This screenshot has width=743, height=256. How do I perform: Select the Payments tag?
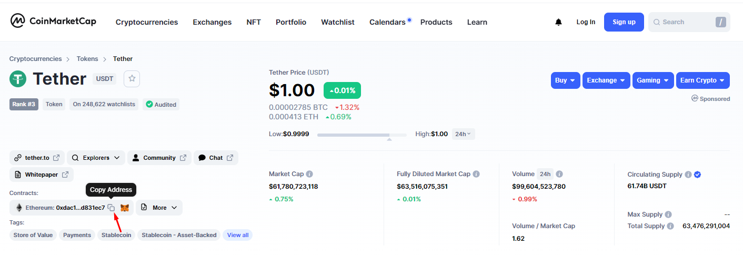coord(77,235)
